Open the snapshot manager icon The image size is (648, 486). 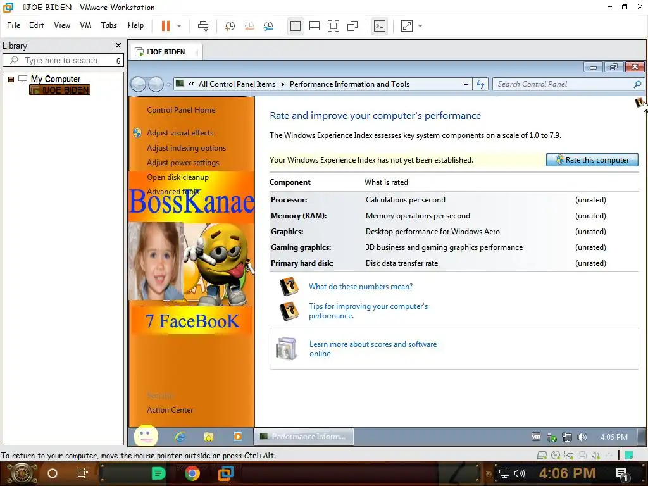coord(268,26)
